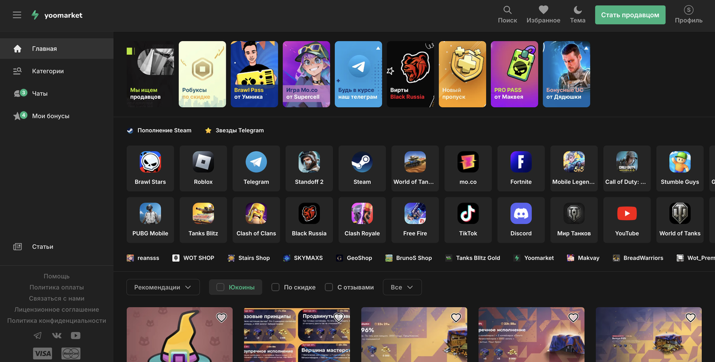Open Избранное heart icon in header
Screen dimensions: 715x362
(x=543, y=10)
